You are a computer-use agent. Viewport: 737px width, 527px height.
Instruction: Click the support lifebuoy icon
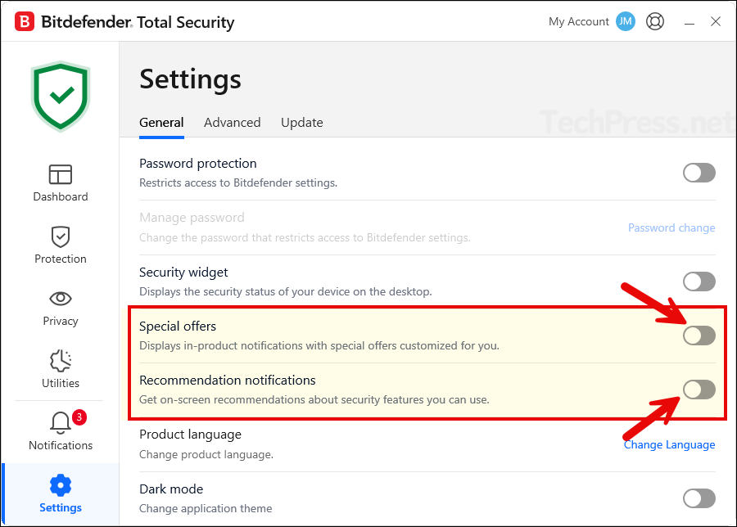click(x=655, y=22)
